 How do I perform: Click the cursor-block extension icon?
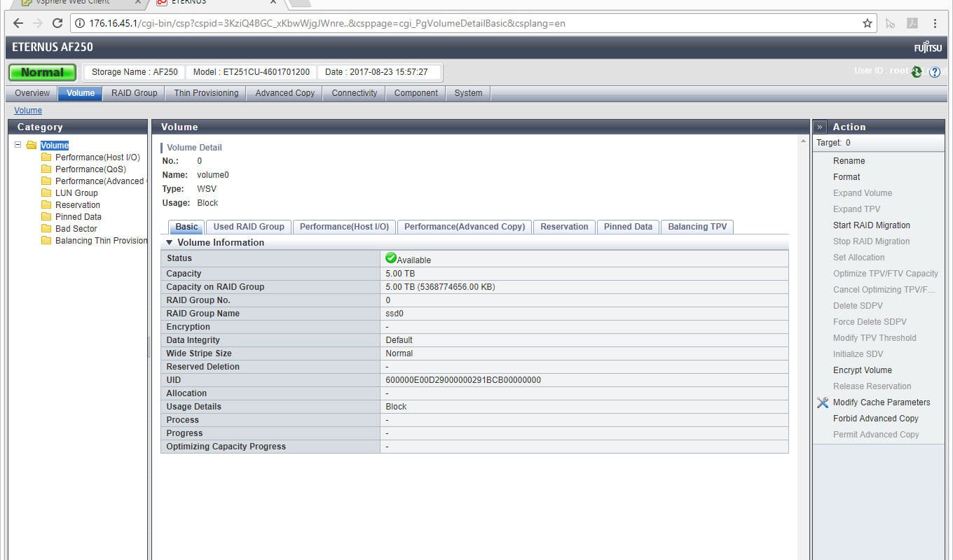click(890, 23)
